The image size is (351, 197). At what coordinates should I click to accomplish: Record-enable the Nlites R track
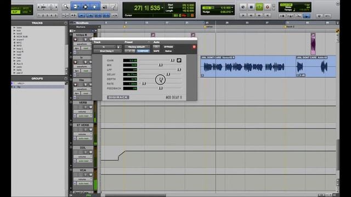tap(76, 39)
